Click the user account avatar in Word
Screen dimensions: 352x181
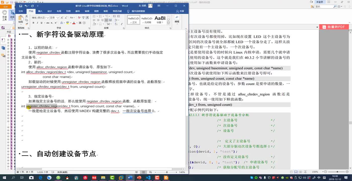pos(150,6)
